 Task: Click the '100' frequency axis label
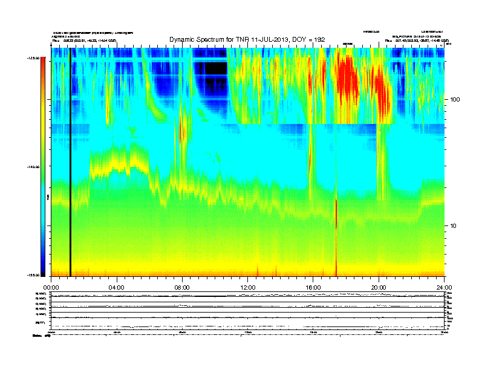tap(455, 100)
